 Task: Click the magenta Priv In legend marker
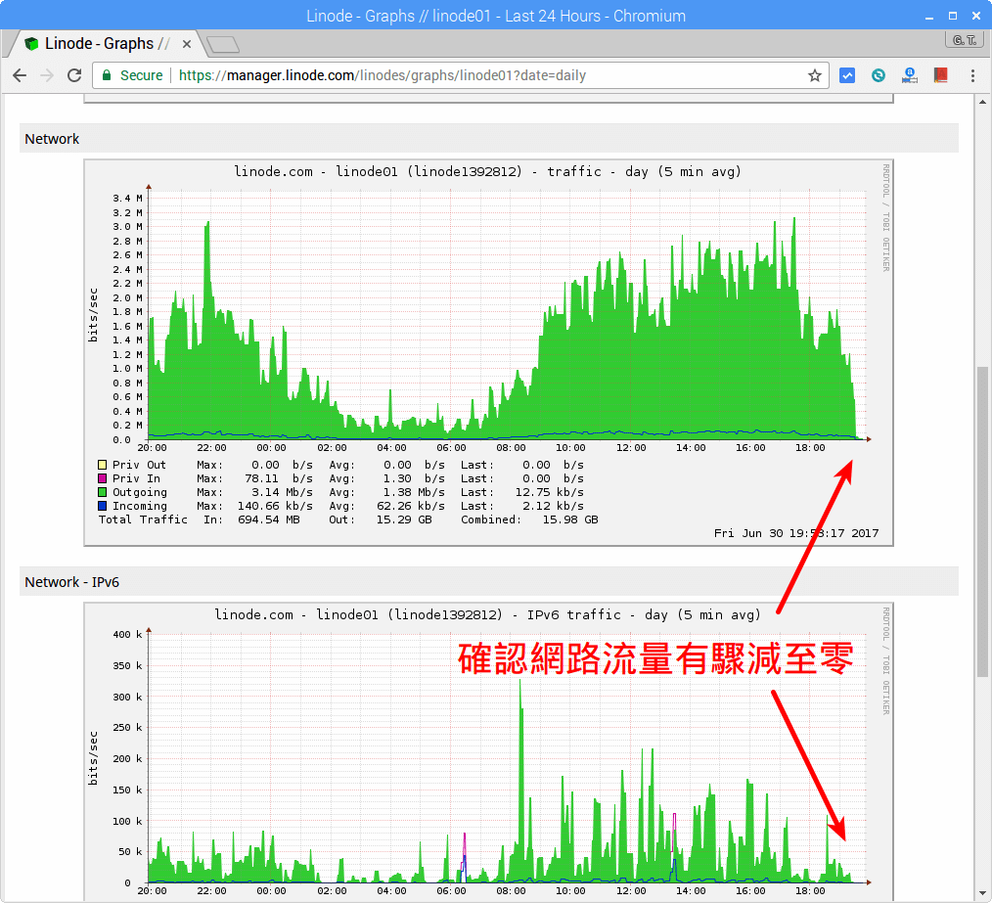point(101,478)
